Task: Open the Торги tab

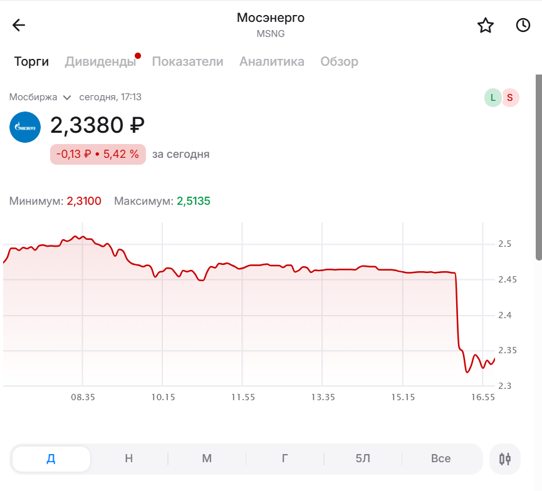Action: tap(31, 61)
